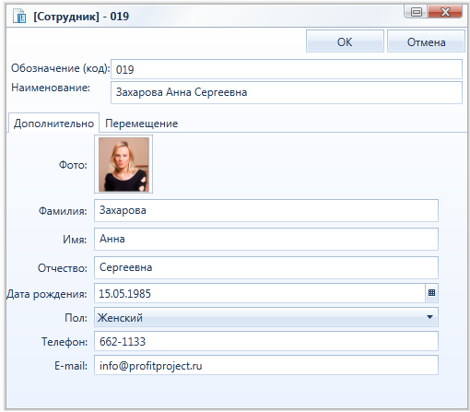Confirm changes with the OK button
470x412 pixels.
345,41
